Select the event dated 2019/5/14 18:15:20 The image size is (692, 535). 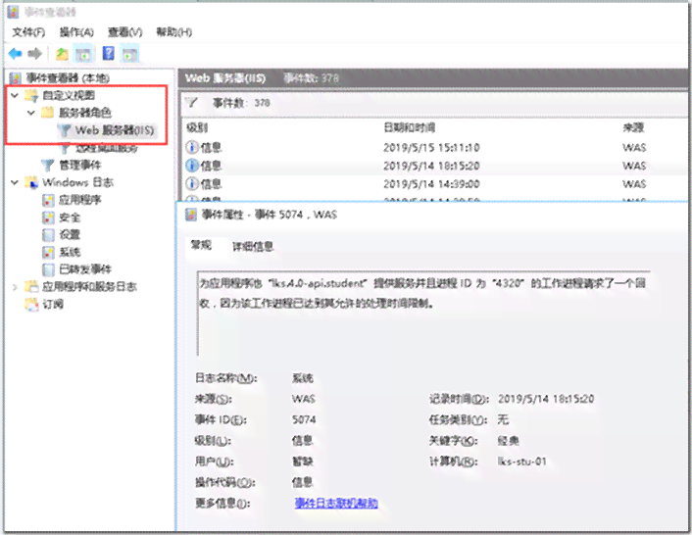(435, 166)
